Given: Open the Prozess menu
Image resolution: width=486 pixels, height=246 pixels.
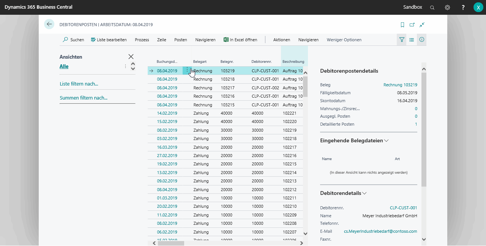Looking at the screenshot, I should tap(142, 40).
